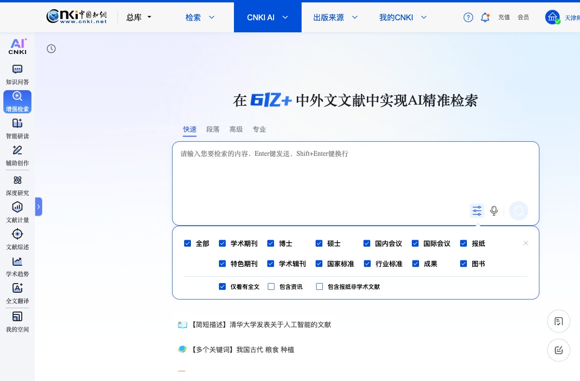Screen dimensions: 580x381
Task: Open the 知识问答 chat icon
Action: (17, 69)
